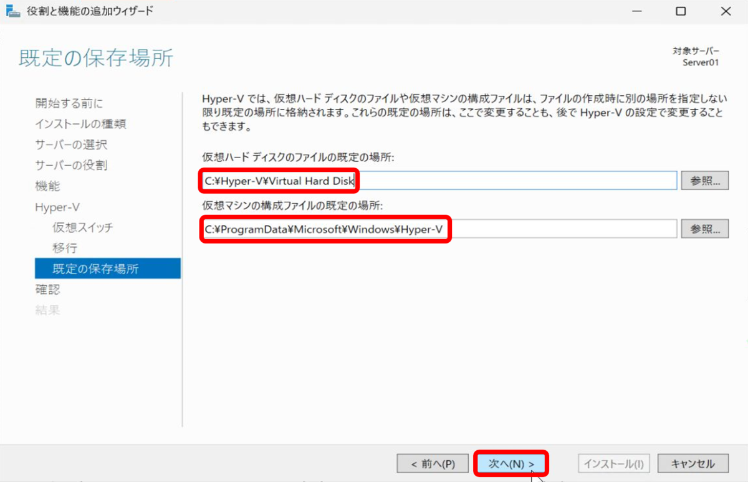The width and height of the screenshot is (748, 482).
Task: Proceed with 次へ(N) > button
Action: coord(511,464)
